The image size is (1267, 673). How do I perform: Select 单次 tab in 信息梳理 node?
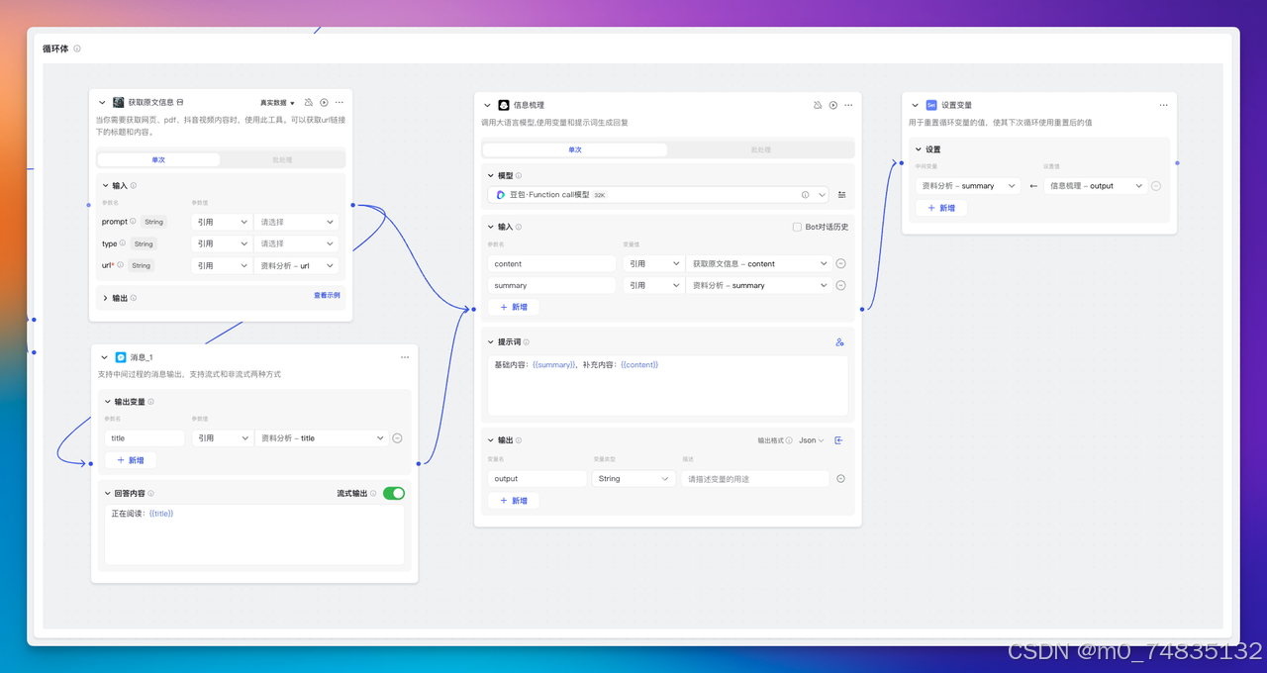[x=575, y=149]
